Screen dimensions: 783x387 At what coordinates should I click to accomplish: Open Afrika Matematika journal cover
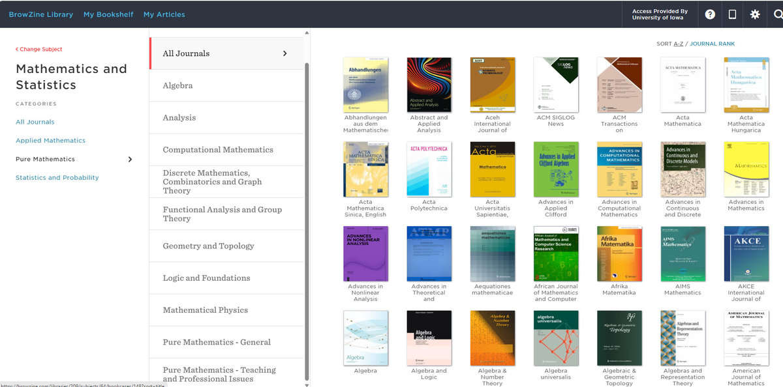pyautogui.click(x=619, y=254)
